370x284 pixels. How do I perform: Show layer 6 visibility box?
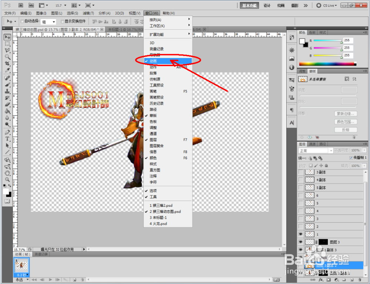(x=300, y=195)
